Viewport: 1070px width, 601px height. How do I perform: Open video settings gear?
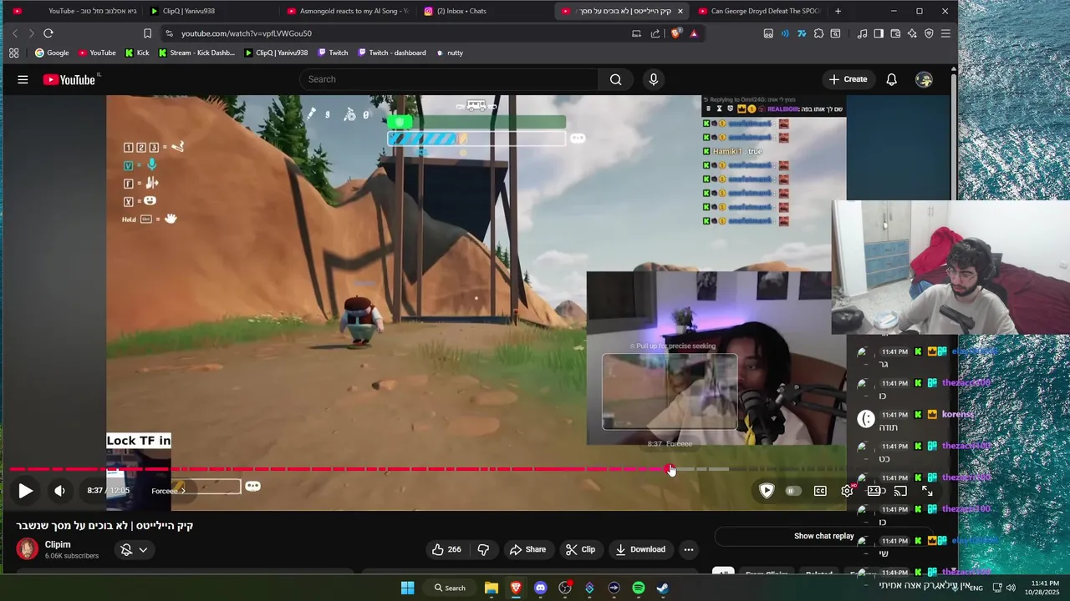tap(847, 491)
